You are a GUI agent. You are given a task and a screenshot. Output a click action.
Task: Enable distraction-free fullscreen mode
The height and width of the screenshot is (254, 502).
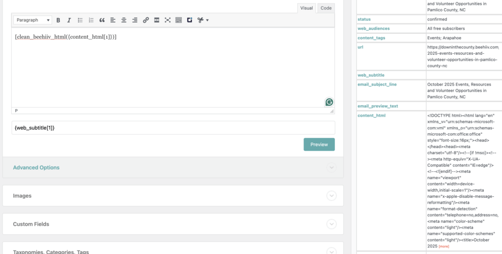click(x=168, y=20)
